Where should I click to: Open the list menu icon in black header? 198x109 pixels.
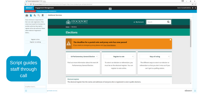pyautogui.click(x=110, y=9)
